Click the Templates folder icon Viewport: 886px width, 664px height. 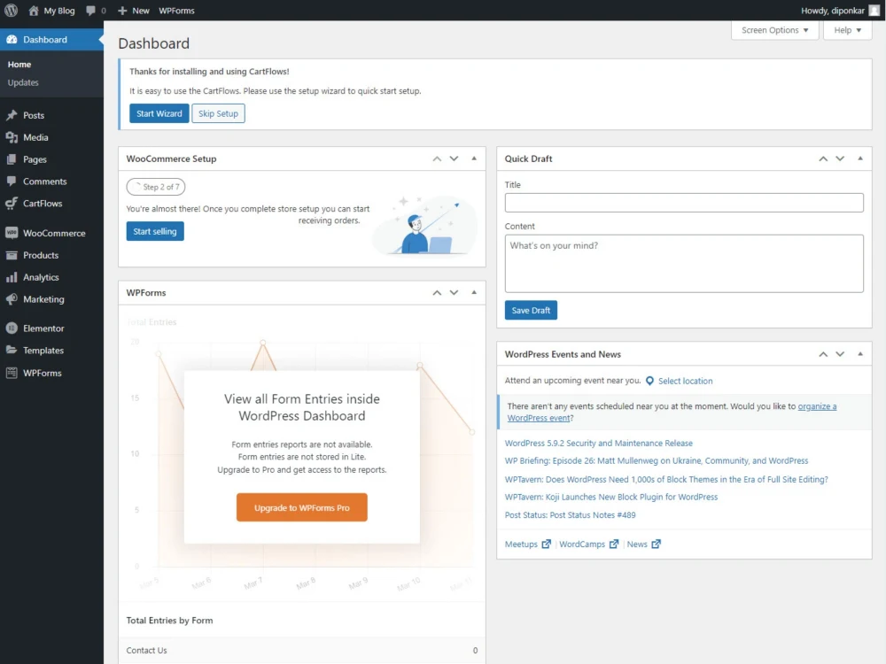(x=12, y=350)
